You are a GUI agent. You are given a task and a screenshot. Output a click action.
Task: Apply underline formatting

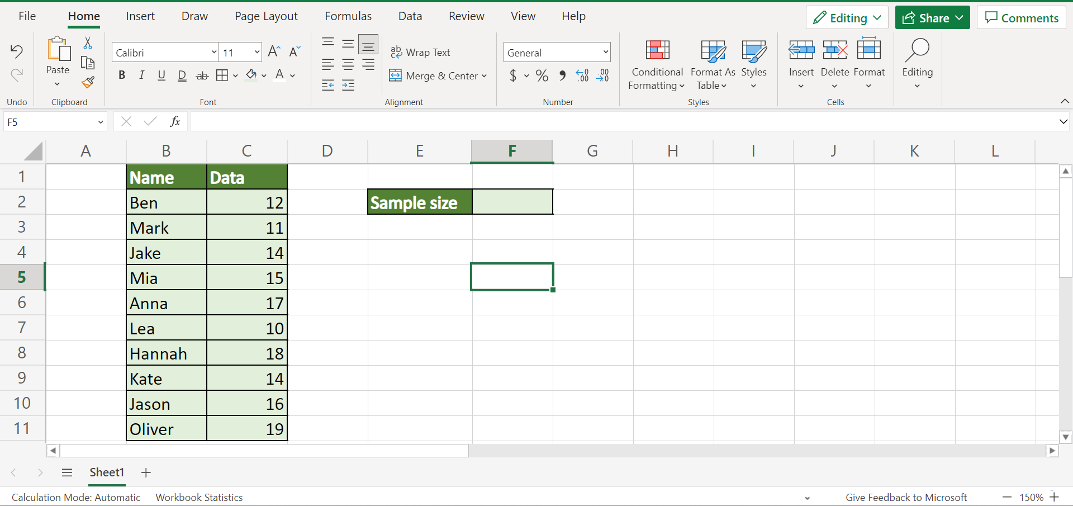(x=162, y=75)
